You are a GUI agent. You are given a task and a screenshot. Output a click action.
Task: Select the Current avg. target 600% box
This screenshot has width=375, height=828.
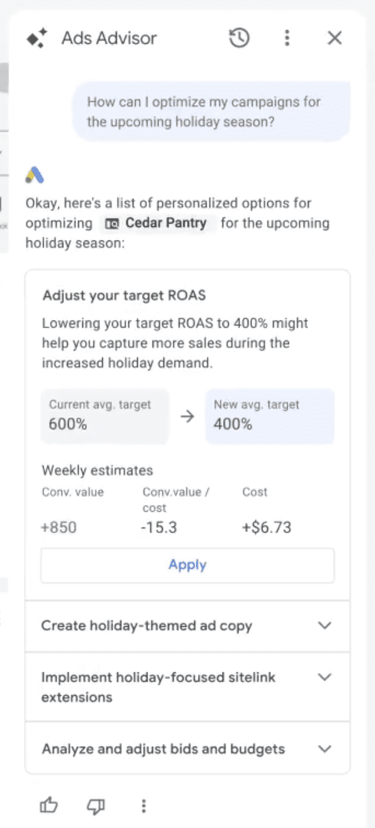point(105,415)
